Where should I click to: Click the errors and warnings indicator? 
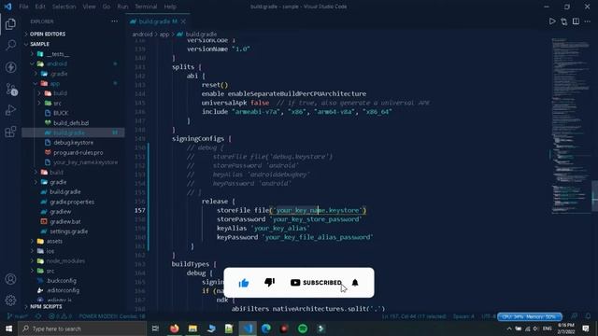(60, 316)
